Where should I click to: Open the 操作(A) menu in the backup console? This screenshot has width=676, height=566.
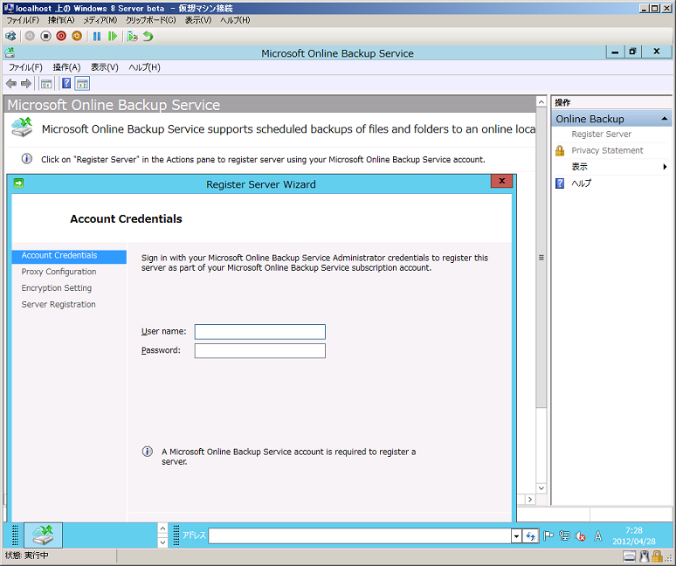[x=66, y=67]
